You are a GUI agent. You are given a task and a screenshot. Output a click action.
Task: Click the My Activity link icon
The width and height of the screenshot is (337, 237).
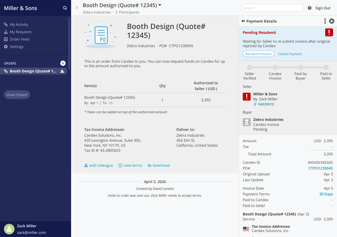(6, 24)
